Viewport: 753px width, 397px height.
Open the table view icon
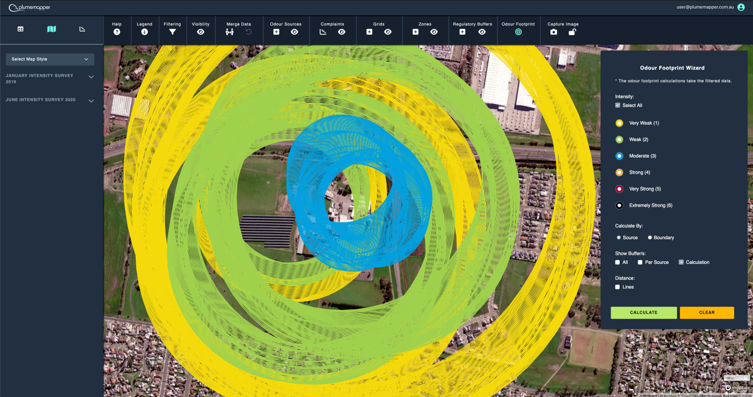pos(20,29)
